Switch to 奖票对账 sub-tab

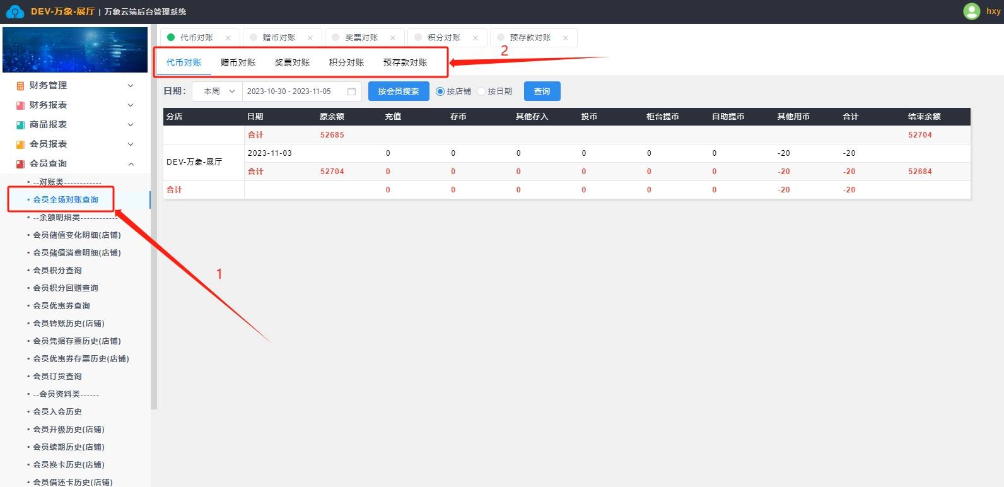click(x=292, y=62)
